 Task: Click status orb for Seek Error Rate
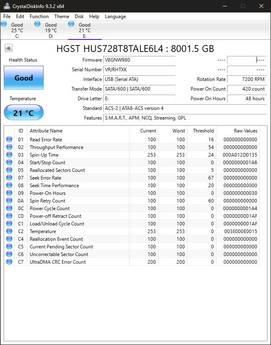click(9, 178)
